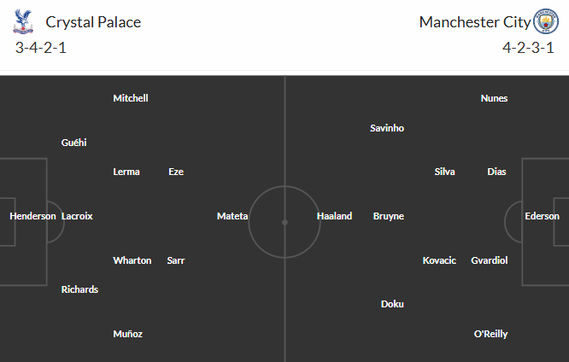Image resolution: width=569 pixels, height=362 pixels.
Task: Open the Crystal Palace team name link
Action: tap(93, 22)
